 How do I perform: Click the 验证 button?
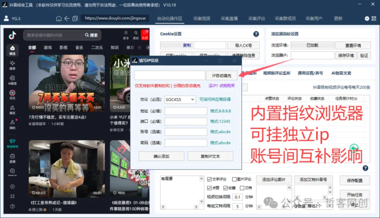[364, 56]
